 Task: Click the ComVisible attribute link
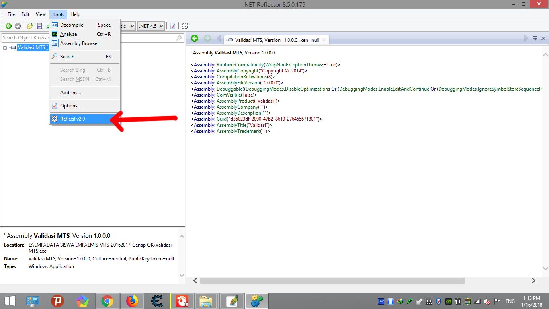pyautogui.click(x=228, y=95)
